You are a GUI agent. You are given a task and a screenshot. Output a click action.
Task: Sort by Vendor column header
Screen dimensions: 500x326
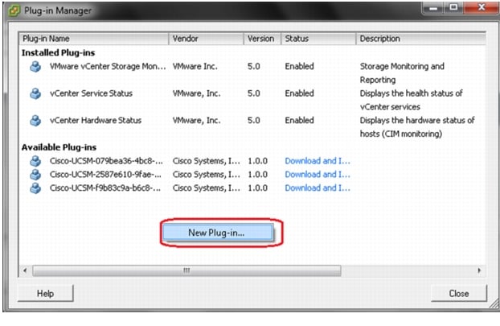coord(206,39)
